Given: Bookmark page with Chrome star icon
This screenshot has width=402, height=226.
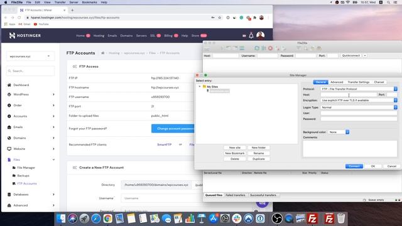Looking at the screenshot, I should 219,18.
